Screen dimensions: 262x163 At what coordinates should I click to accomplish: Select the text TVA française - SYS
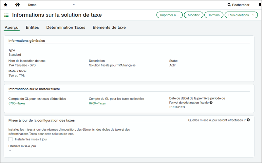click(x=22, y=65)
